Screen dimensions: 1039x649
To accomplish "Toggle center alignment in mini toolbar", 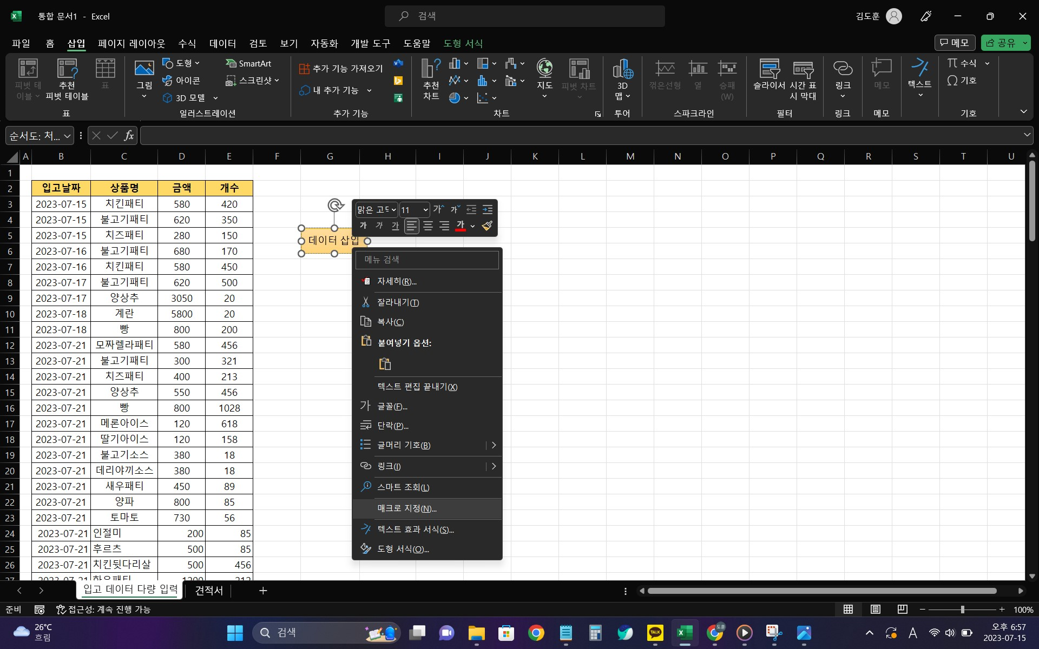I will tap(428, 226).
